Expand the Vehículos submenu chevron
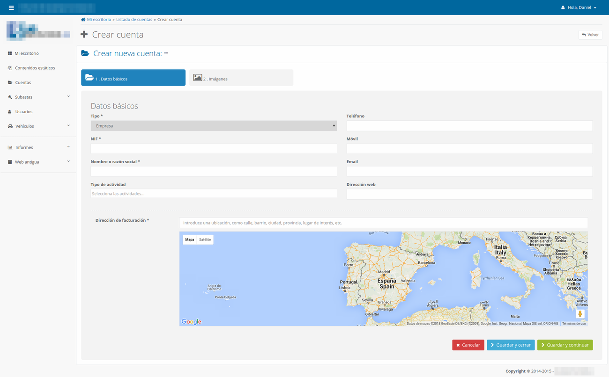This screenshot has height=377, width=609. click(x=68, y=126)
